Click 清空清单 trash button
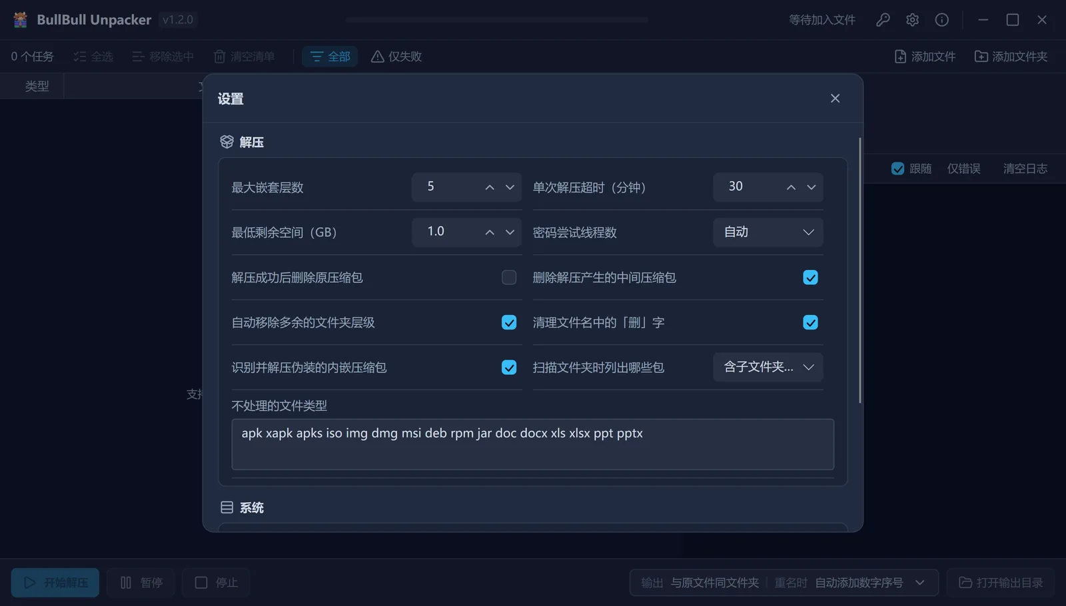1066x606 pixels. (244, 57)
